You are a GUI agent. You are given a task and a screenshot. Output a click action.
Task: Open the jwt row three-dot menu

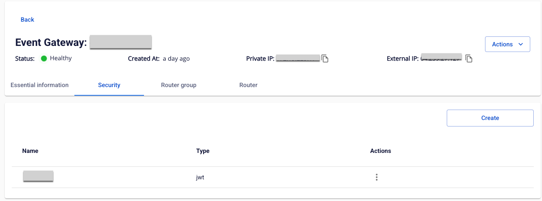[377, 177]
